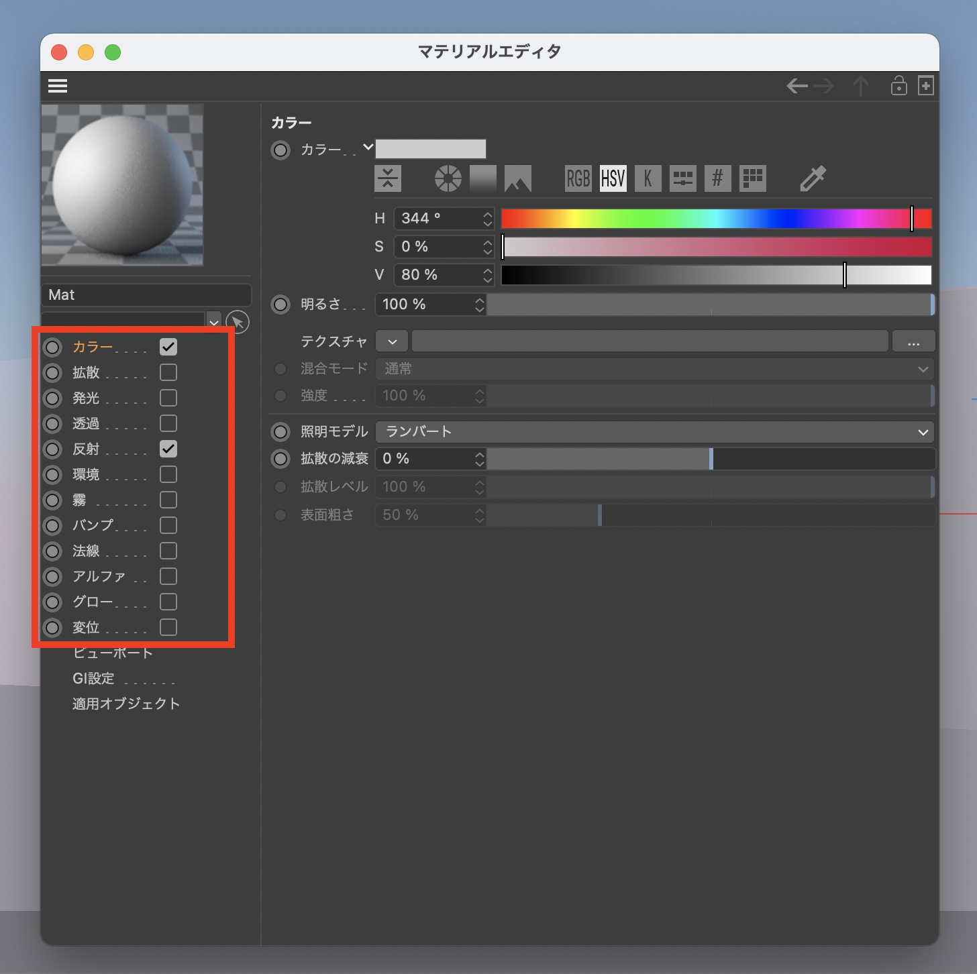Disable the 反射 channel checkbox
Viewport: 977px width, 974px height.
168,449
